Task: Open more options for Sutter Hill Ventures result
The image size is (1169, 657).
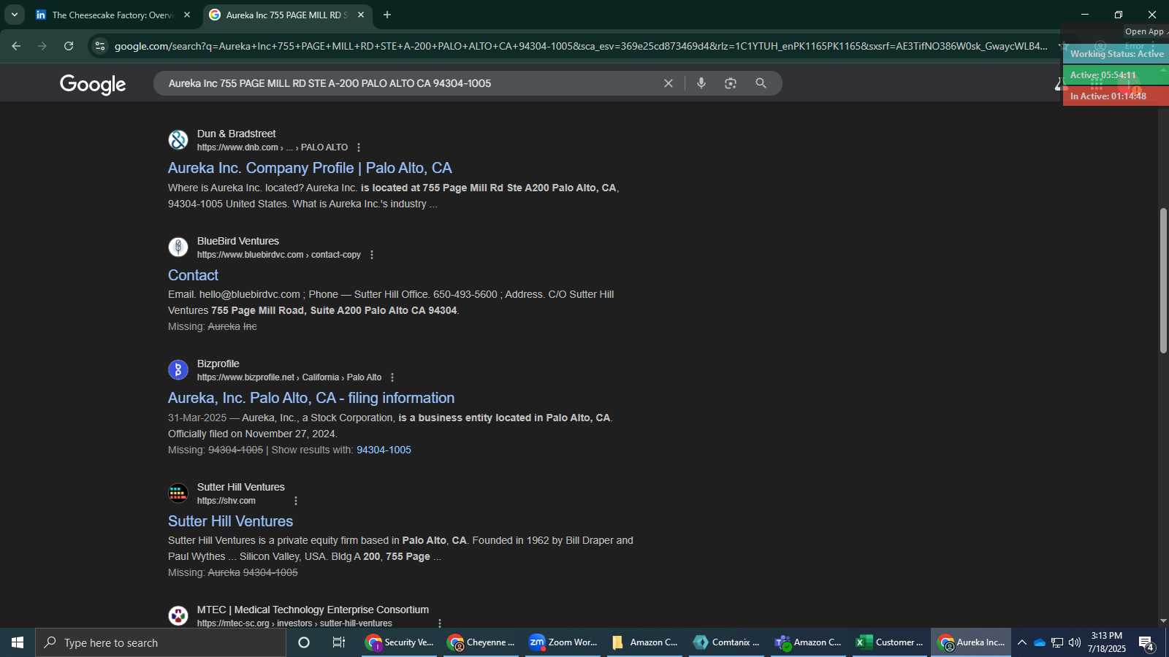Action: point(296,501)
